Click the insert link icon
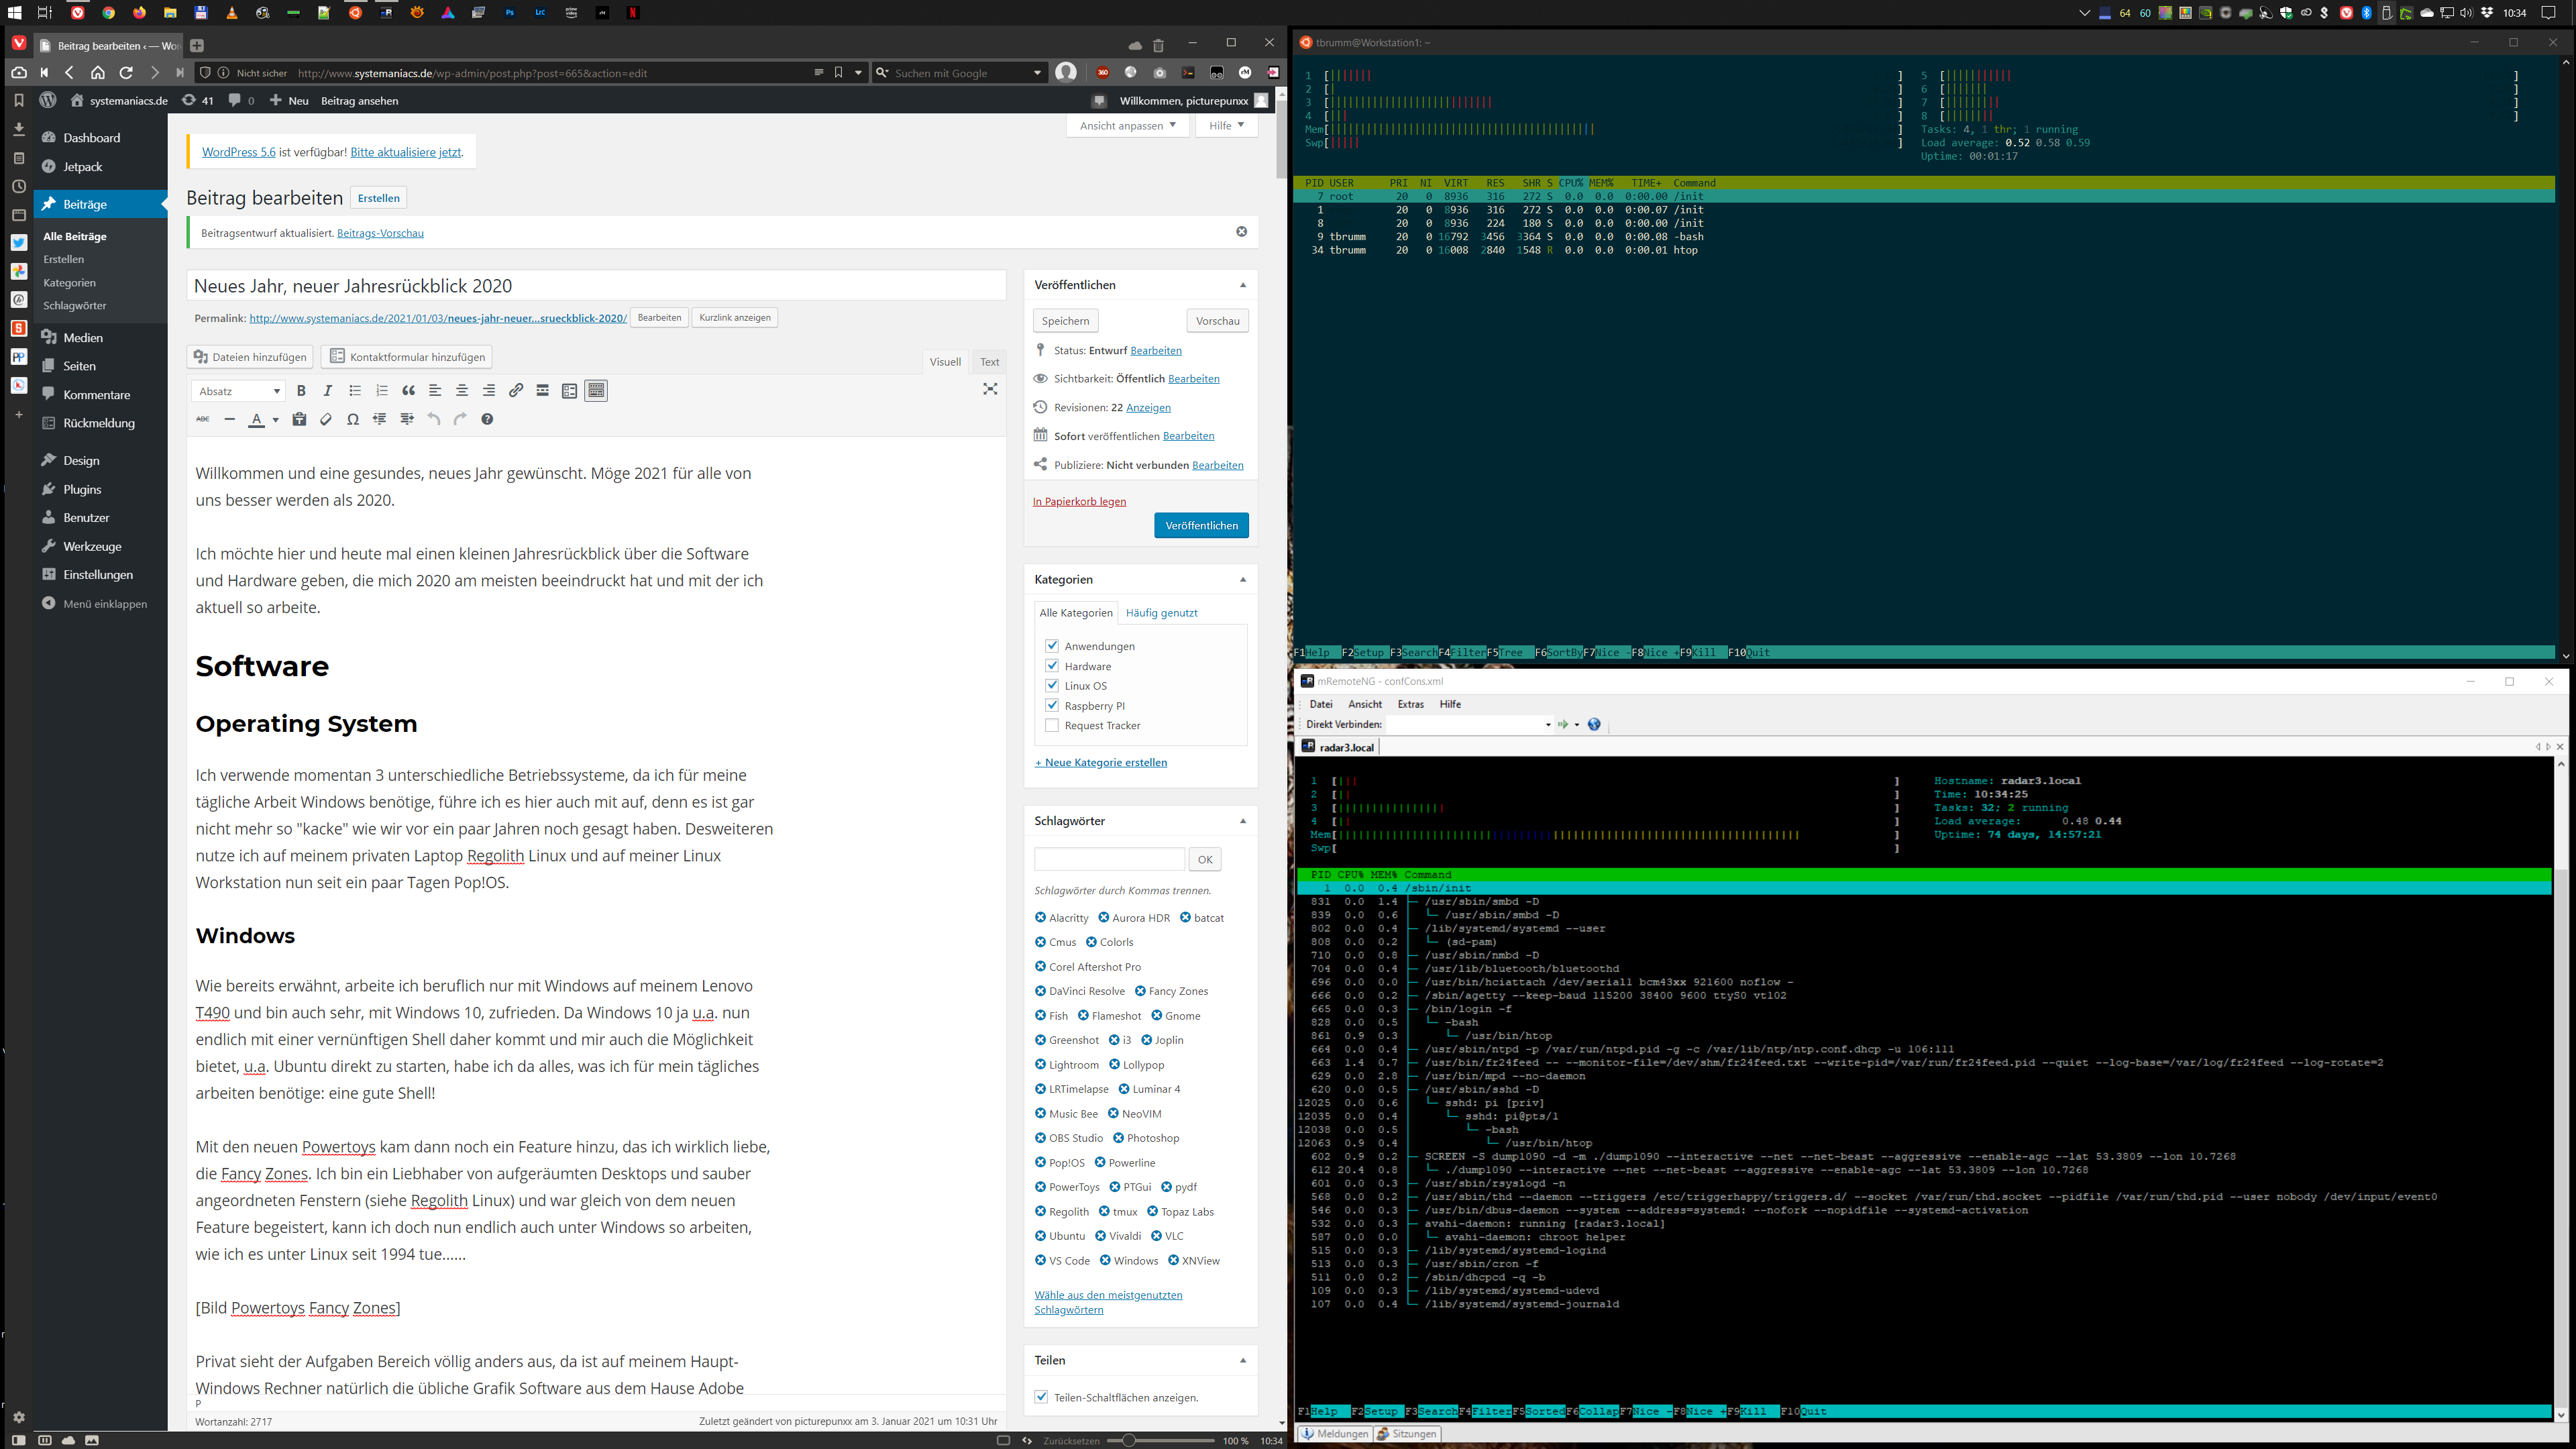The width and height of the screenshot is (2576, 1449). tap(516, 391)
